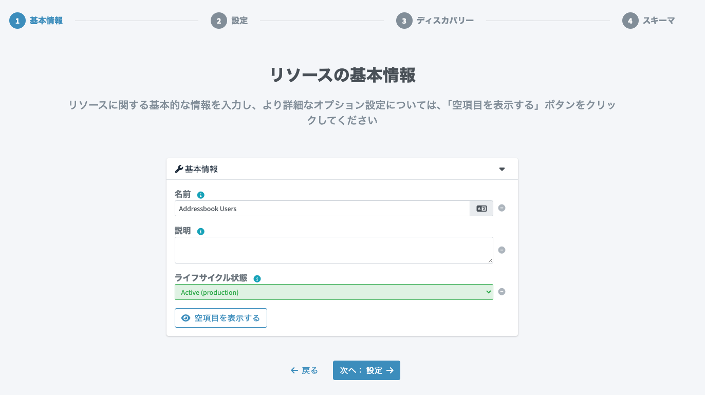The image size is (705, 395).
Task: Click the language icon in the name field
Action: [481, 209]
